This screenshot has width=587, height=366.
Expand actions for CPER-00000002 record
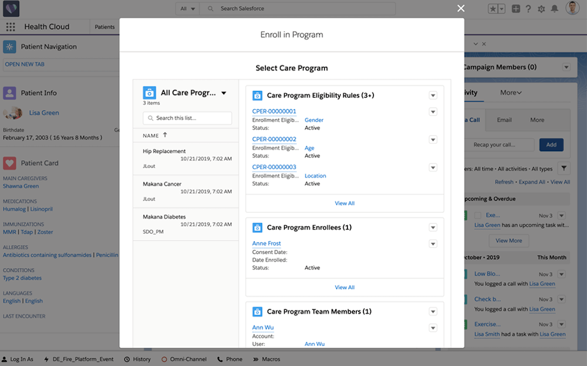433,140
